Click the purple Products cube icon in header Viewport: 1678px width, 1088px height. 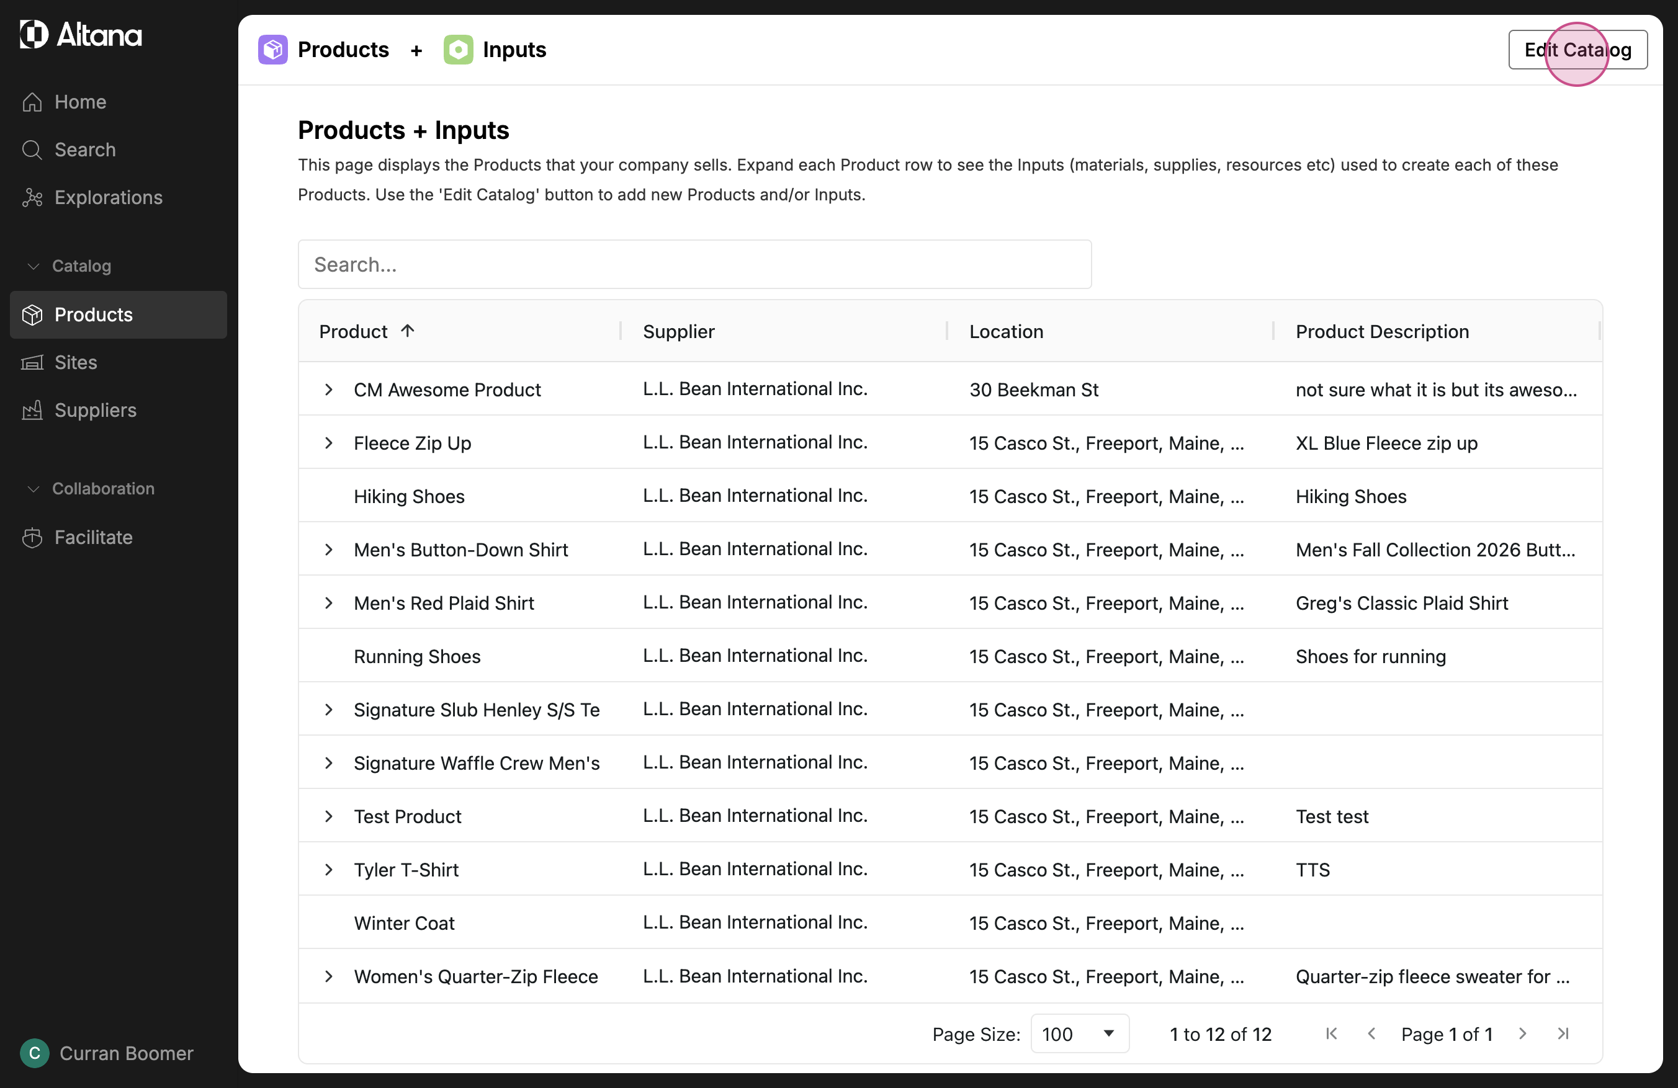click(272, 50)
